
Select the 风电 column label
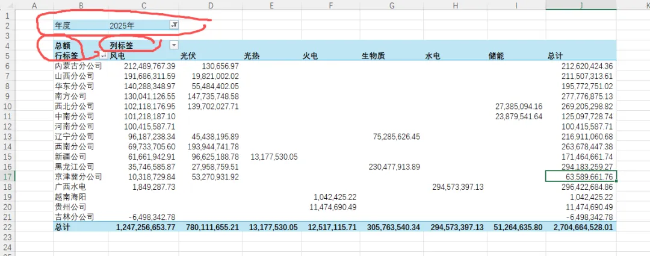[x=117, y=55]
